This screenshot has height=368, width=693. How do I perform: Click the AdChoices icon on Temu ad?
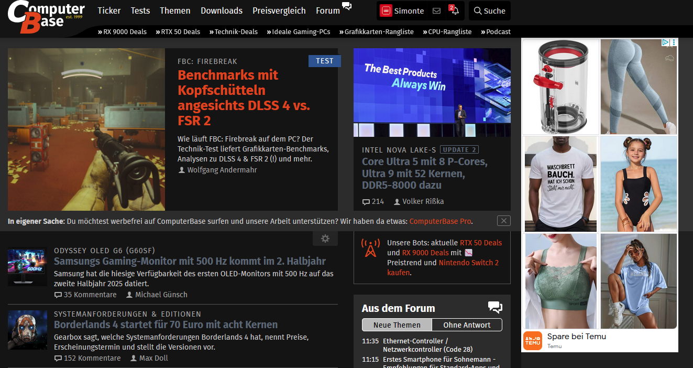(665, 42)
